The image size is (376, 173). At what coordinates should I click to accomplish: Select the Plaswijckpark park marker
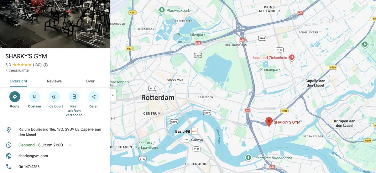(162, 10)
